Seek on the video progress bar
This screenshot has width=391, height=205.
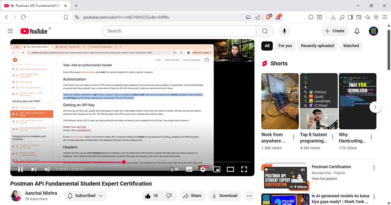[132, 162]
